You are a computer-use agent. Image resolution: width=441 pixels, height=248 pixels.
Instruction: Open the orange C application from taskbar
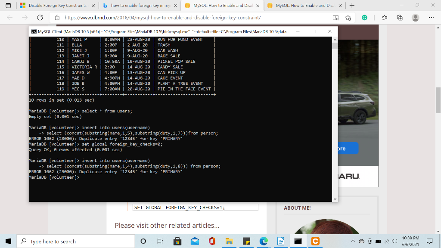pyautogui.click(x=316, y=241)
